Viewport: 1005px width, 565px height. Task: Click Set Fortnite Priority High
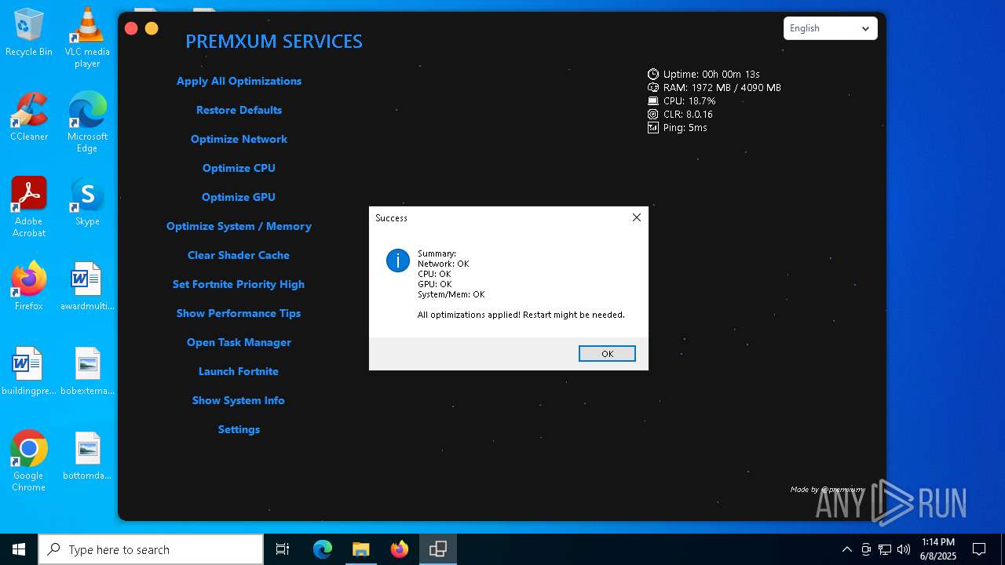[x=239, y=284]
